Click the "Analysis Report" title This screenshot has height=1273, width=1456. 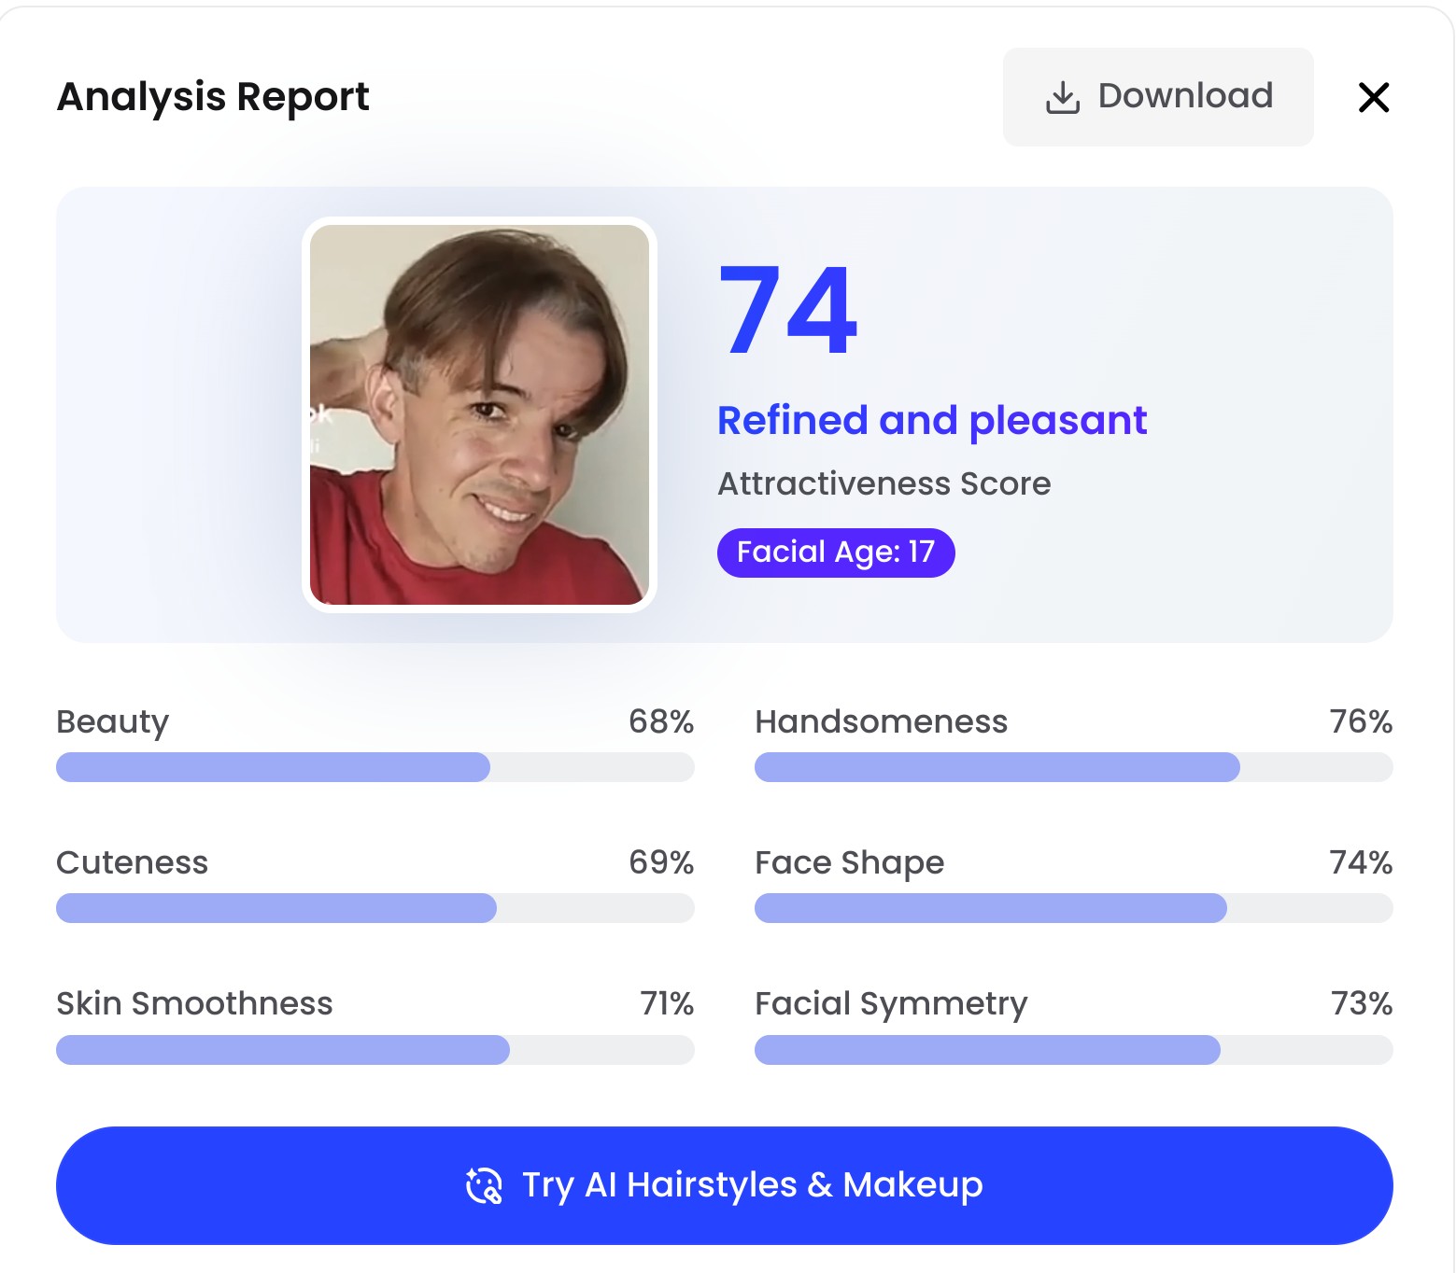tap(213, 97)
